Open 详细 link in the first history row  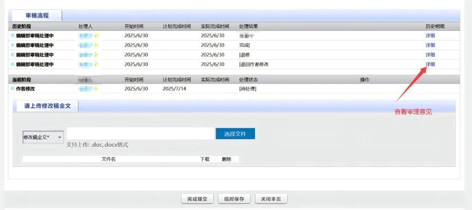[430, 36]
